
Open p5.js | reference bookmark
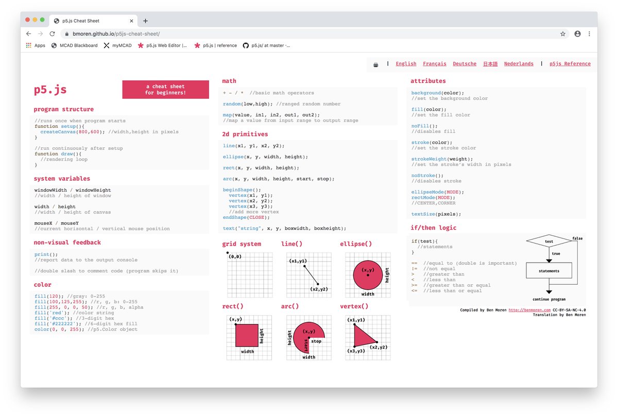216,45
